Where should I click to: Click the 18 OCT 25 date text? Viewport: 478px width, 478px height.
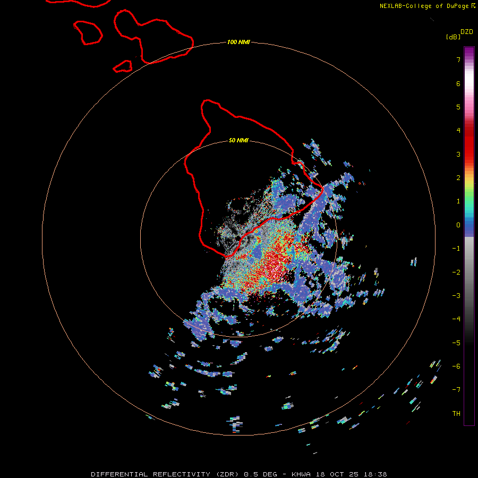click(338, 474)
